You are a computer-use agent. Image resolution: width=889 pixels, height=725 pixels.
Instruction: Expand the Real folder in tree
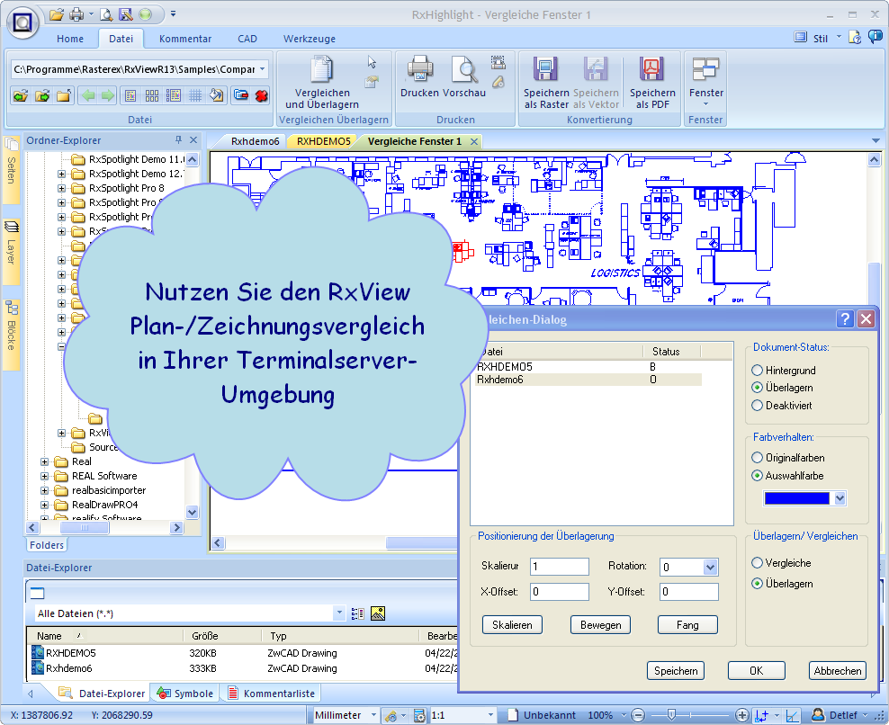45,461
